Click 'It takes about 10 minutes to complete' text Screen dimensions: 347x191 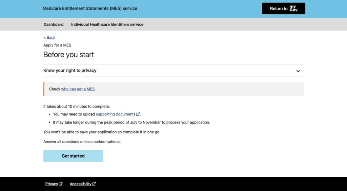pyautogui.click(x=77, y=107)
